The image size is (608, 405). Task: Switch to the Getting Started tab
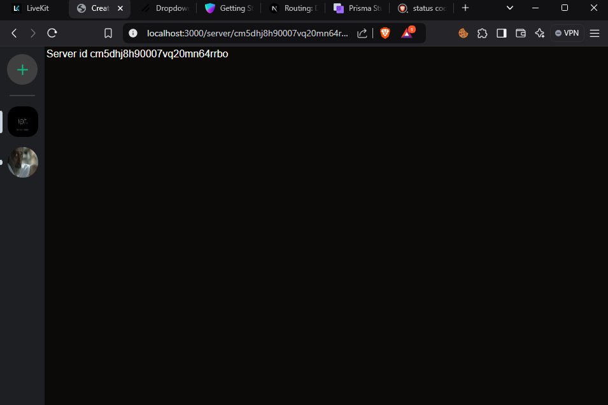(229, 8)
